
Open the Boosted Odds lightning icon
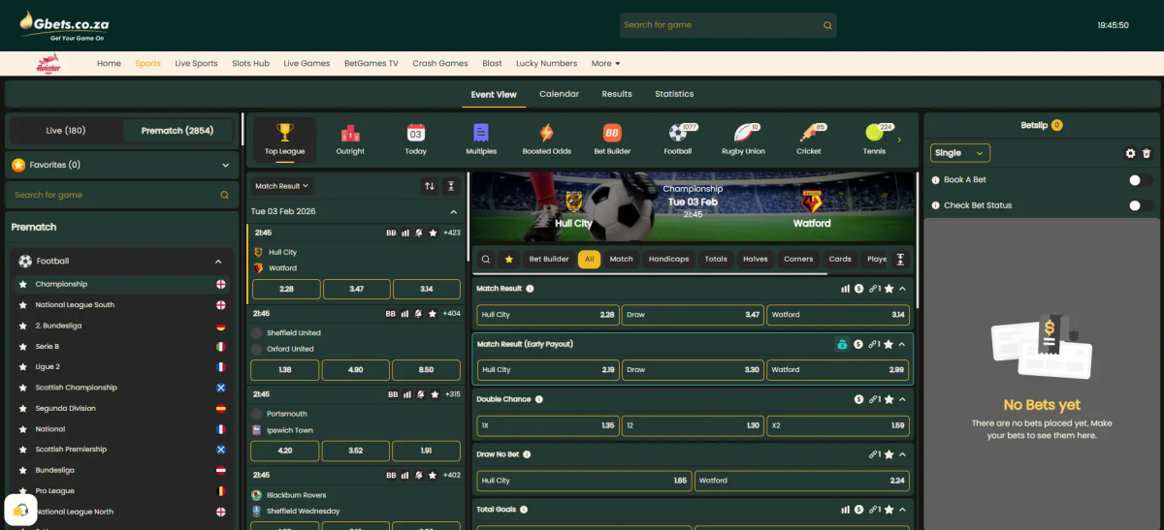click(x=547, y=133)
